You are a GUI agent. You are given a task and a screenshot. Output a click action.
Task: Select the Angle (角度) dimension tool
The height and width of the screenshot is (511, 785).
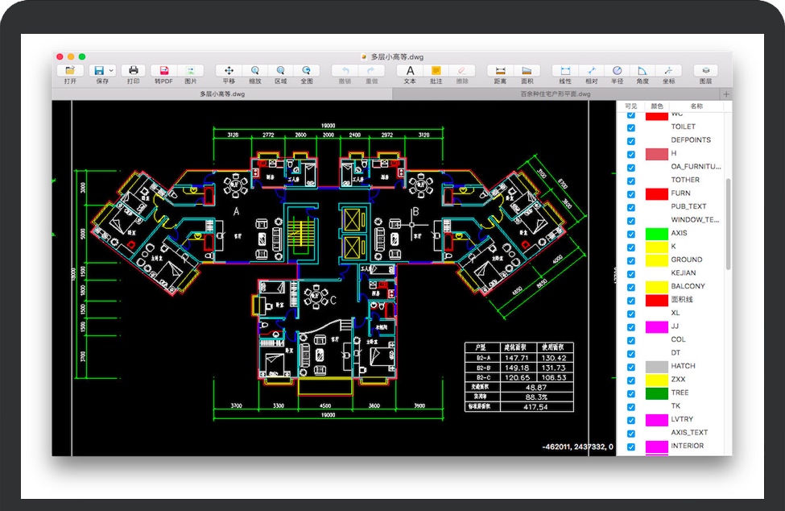(642, 71)
